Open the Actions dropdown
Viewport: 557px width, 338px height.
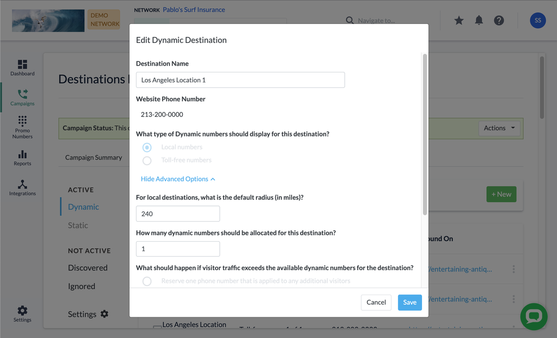tap(499, 128)
